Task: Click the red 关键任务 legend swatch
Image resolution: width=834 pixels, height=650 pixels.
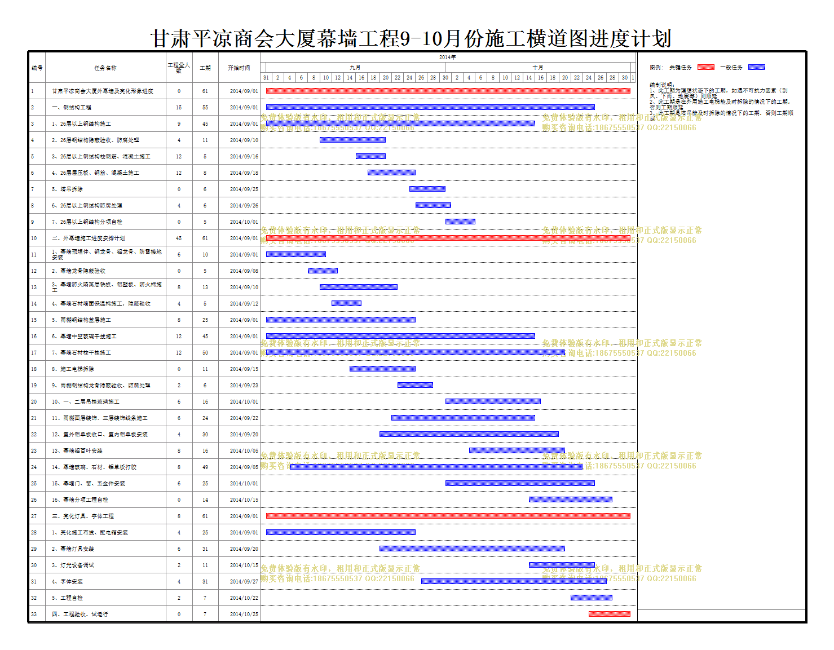Action: coord(706,67)
